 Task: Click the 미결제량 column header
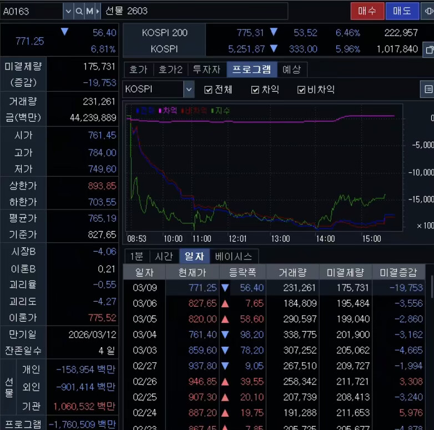(x=345, y=273)
